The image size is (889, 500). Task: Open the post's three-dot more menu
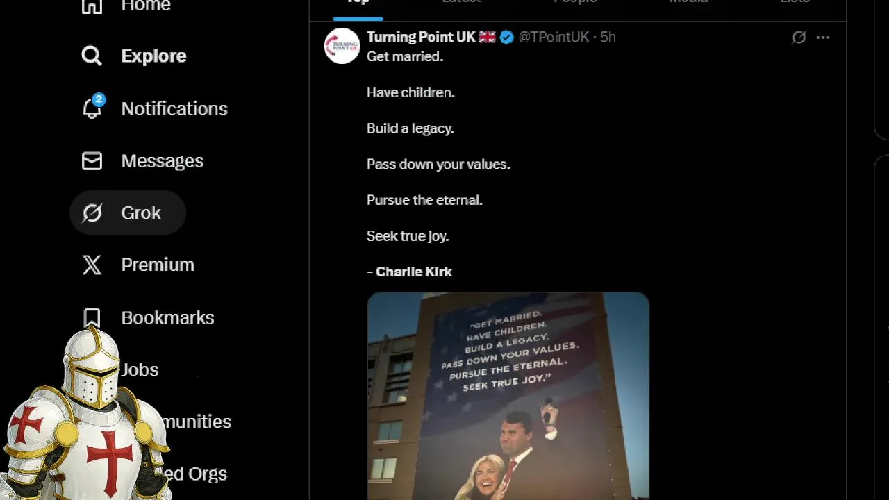coord(823,37)
